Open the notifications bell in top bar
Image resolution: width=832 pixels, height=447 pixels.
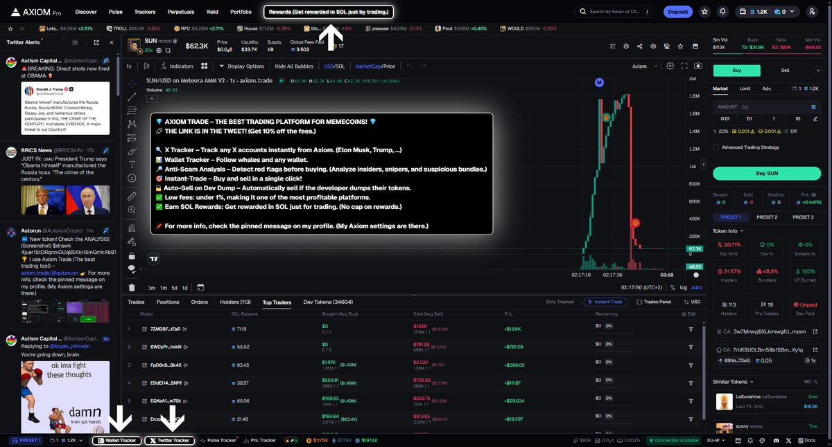click(723, 12)
